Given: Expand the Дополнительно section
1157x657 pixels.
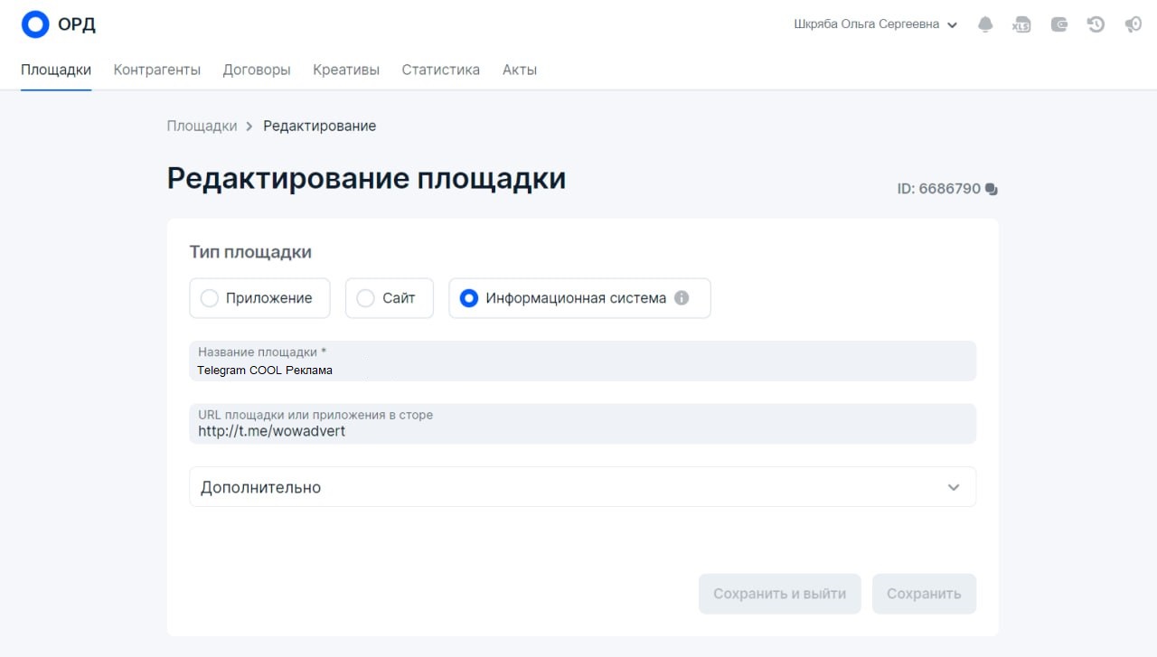Looking at the screenshot, I should pos(582,487).
